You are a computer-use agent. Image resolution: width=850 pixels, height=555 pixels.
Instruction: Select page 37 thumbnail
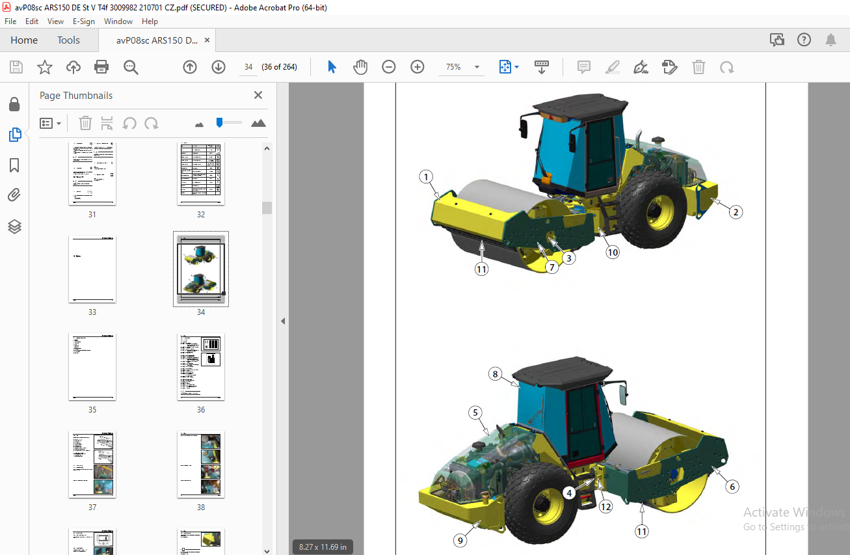tap(92, 464)
